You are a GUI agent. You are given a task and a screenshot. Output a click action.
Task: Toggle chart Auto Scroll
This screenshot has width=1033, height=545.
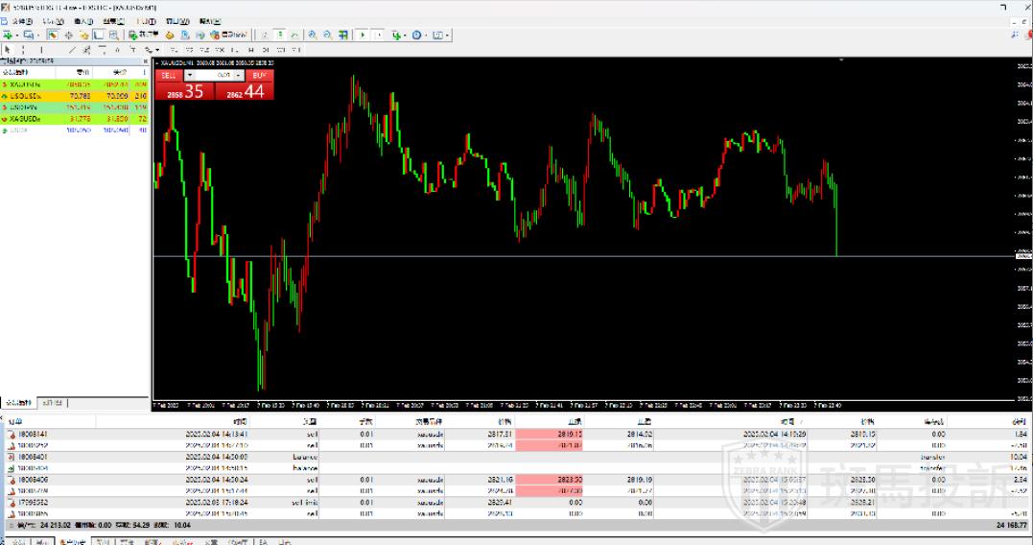click(364, 36)
